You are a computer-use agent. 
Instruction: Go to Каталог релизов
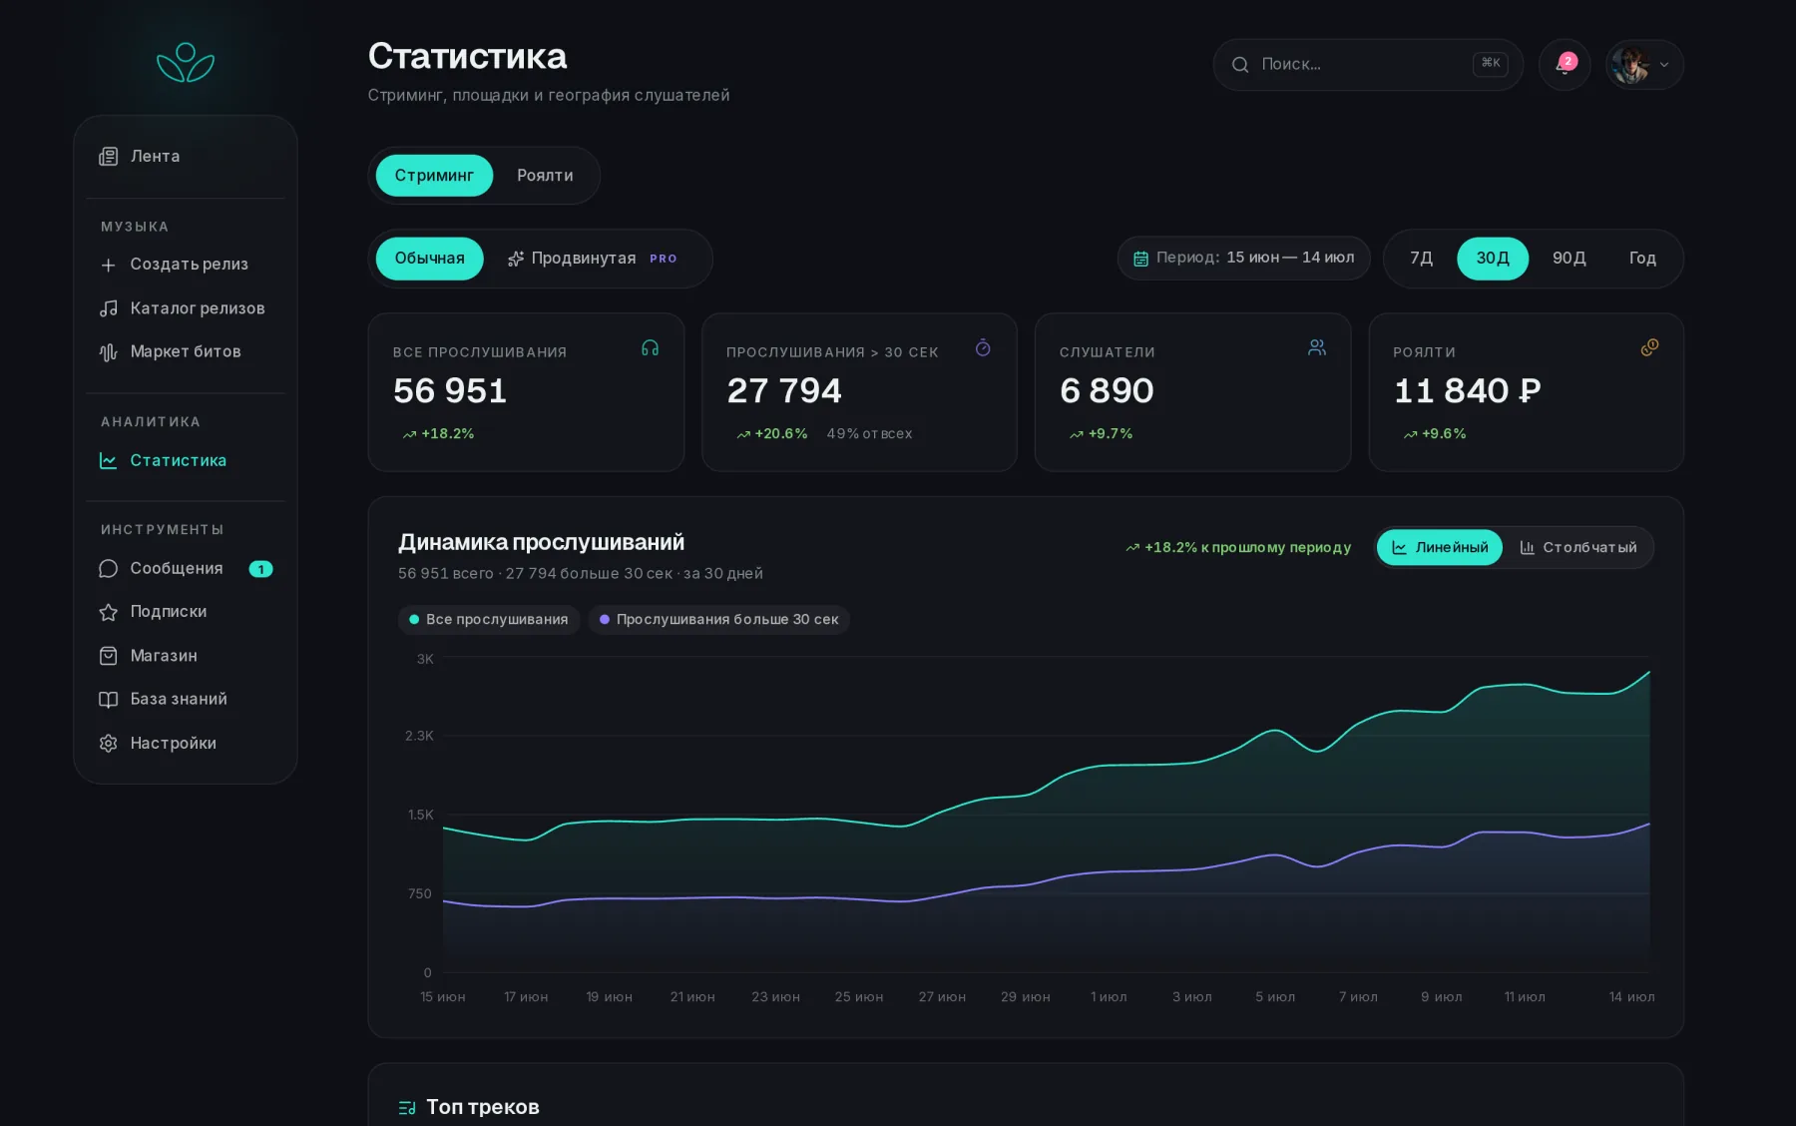pos(186,308)
